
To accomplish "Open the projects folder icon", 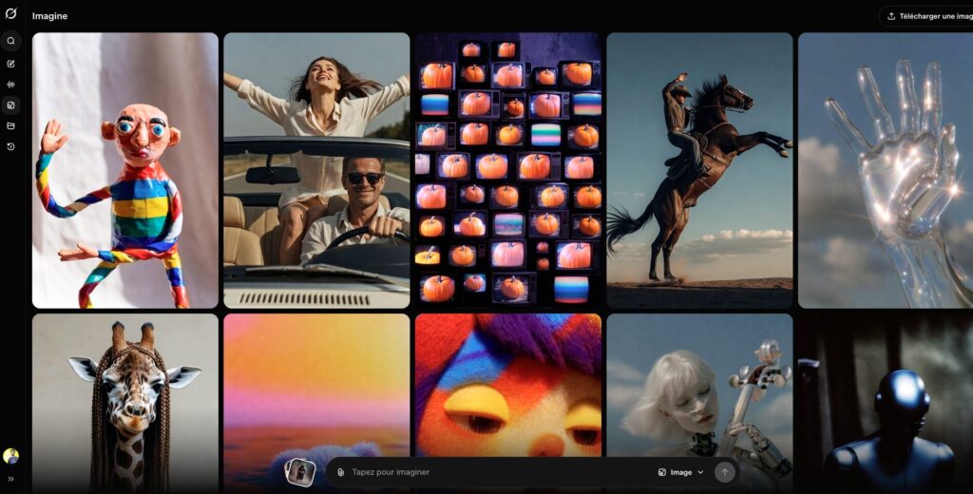I will click(11, 125).
